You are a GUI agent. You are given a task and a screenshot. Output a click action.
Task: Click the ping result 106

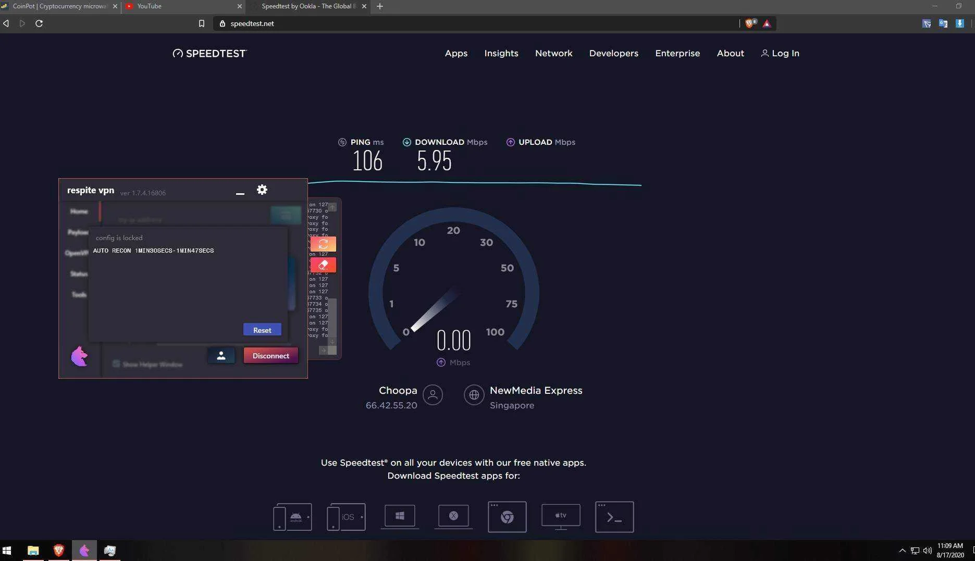(x=367, y=161)
